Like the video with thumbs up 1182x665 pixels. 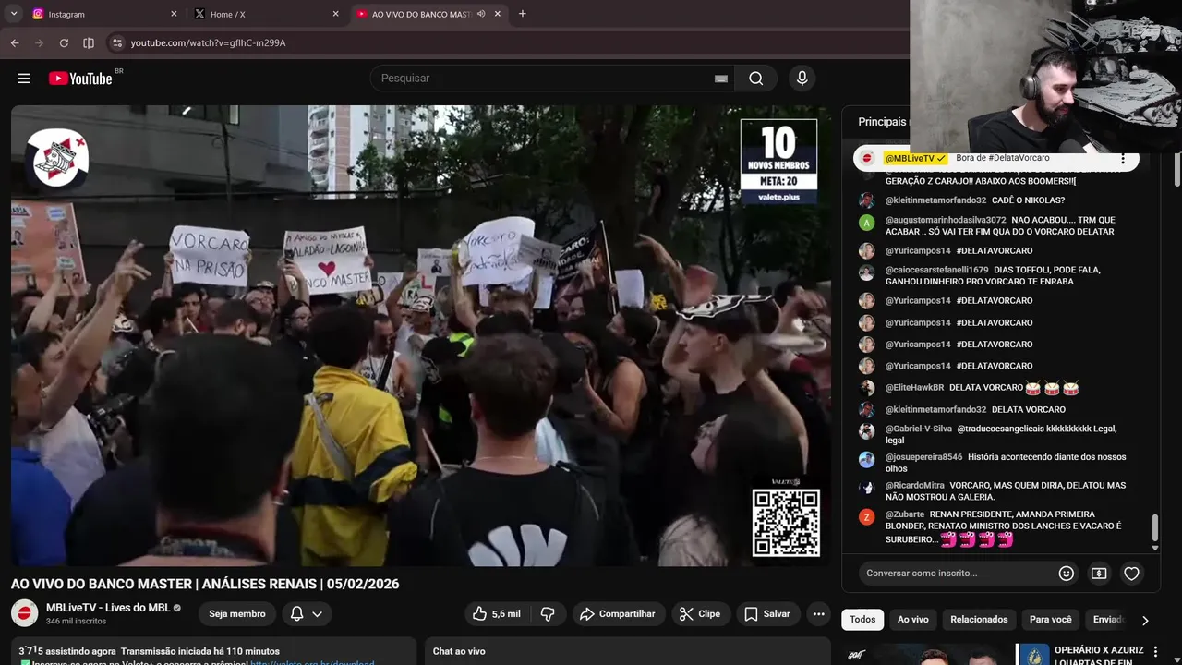[497, 614]
